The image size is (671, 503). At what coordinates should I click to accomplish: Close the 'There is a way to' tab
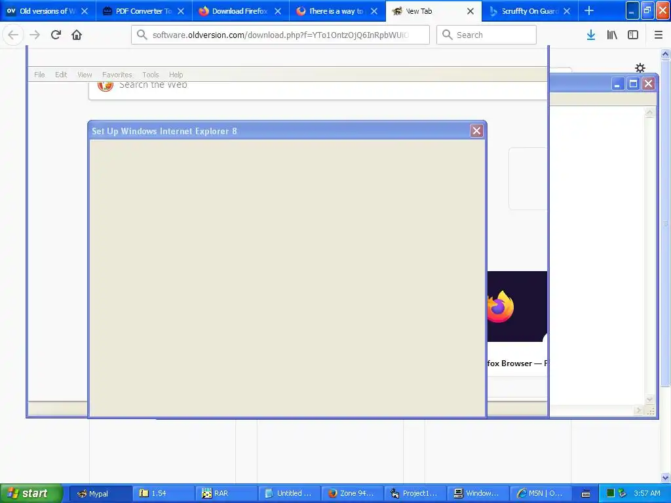click(374, 11)
